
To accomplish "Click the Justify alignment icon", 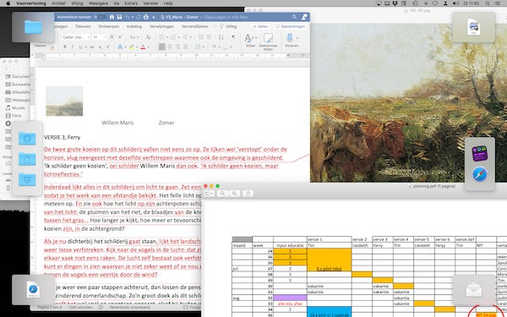I will (x=186, y=46).
